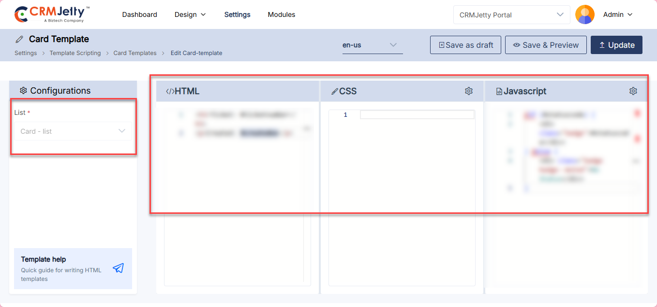657x307 pixels.
Task: Open the en-us language dropdown
Action: (372, 45)
